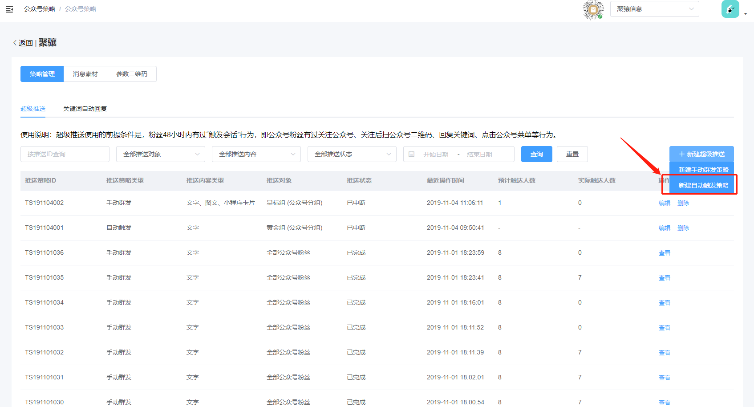Viewport: 754px width, 407px height.
Task: Click the QR code icon in header
Action: tap(593, 9)
